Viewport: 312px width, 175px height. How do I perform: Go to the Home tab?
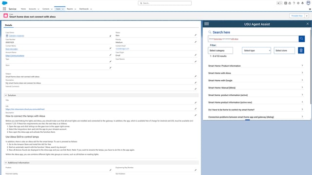click(x=23, y=9)
